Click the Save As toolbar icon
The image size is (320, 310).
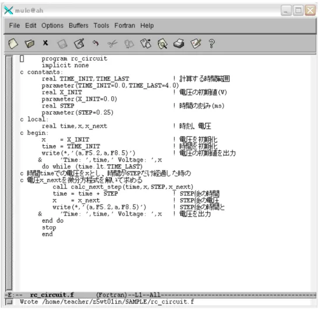(79, 44)
